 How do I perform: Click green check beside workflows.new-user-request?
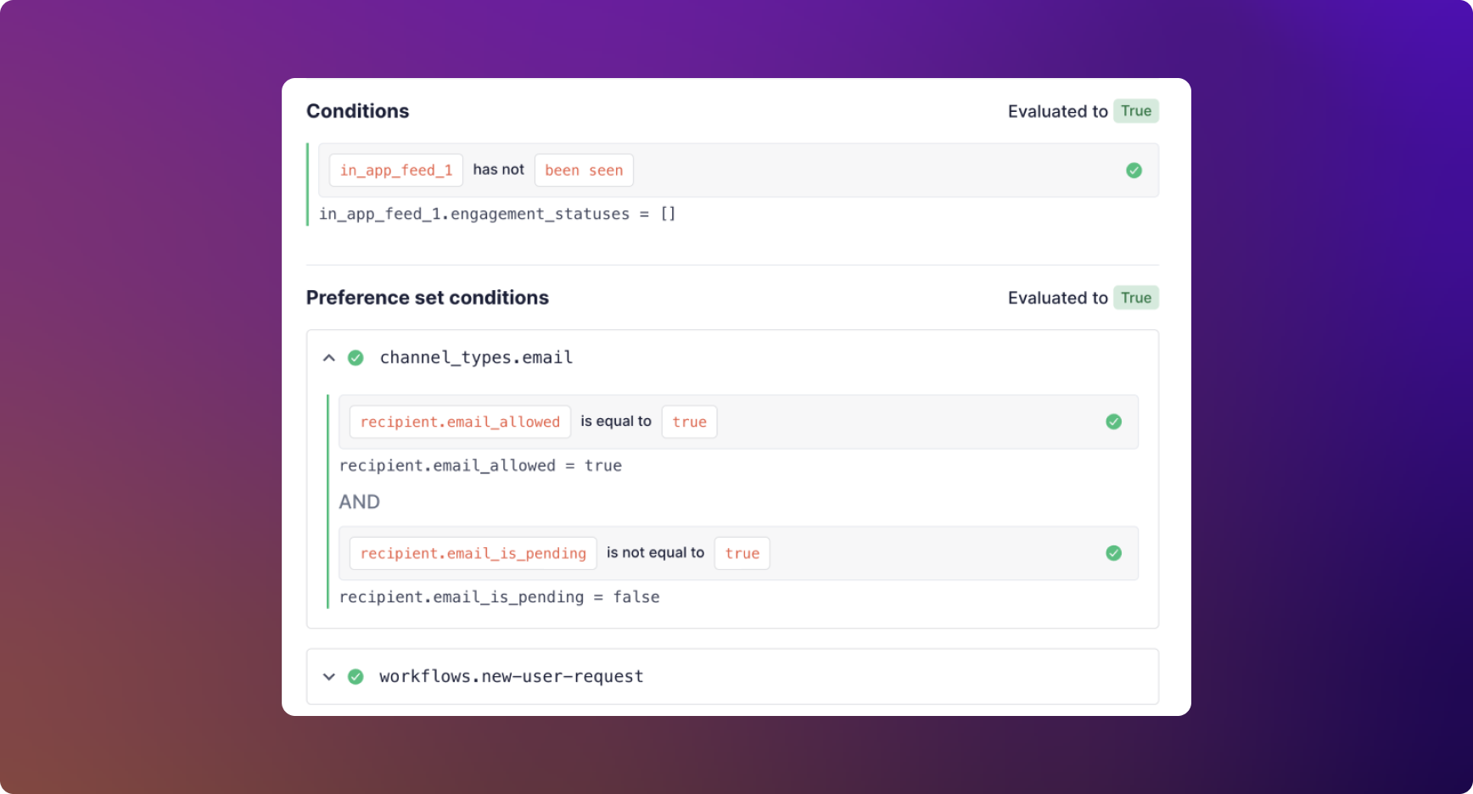tap(356, 677)
